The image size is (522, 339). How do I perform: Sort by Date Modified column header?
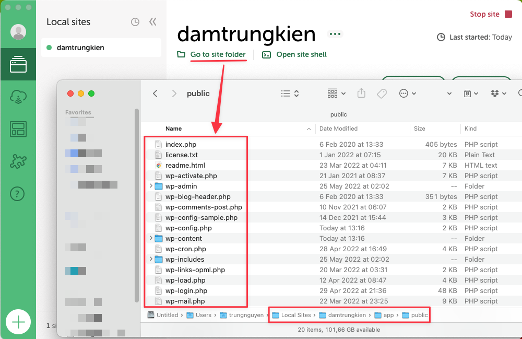tap(338, 128)
